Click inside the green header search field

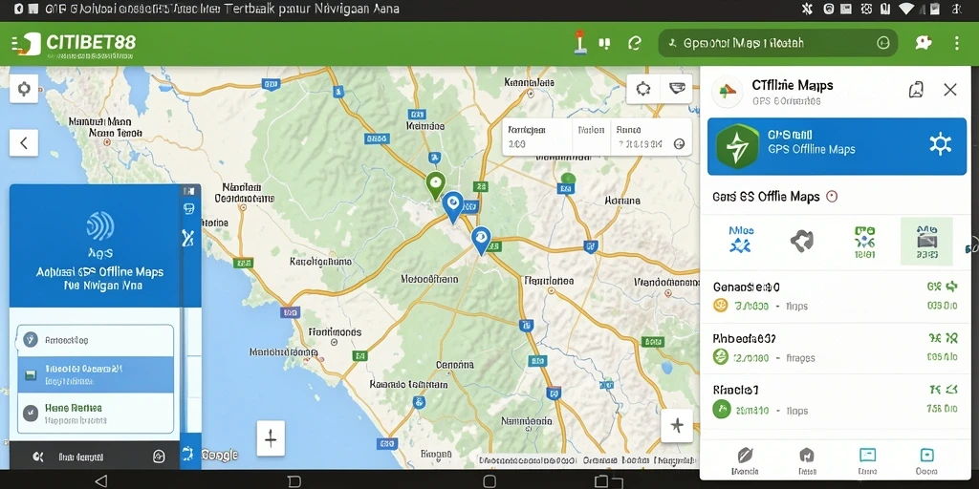click(x=777, y=43)
